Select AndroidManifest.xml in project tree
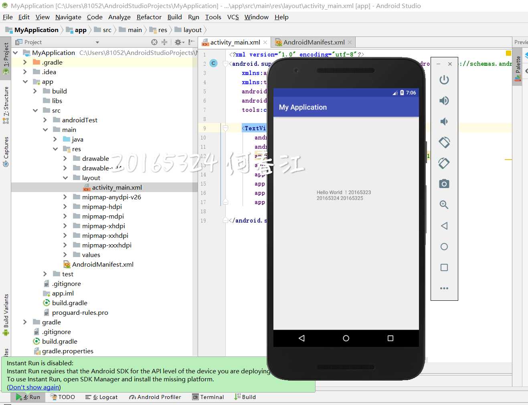The image size is (528, 405). point(99,265)
